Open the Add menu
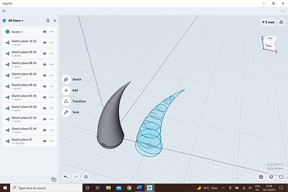Screen dimensions: 288x192 (x=66, y=91)
